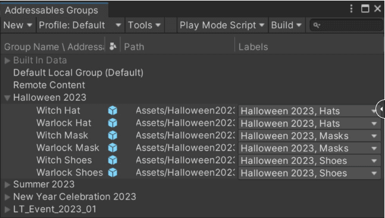Viewport: 385px width, 218px height.
Task: Open the Build dropdown menu
Action: coord(287,25)
